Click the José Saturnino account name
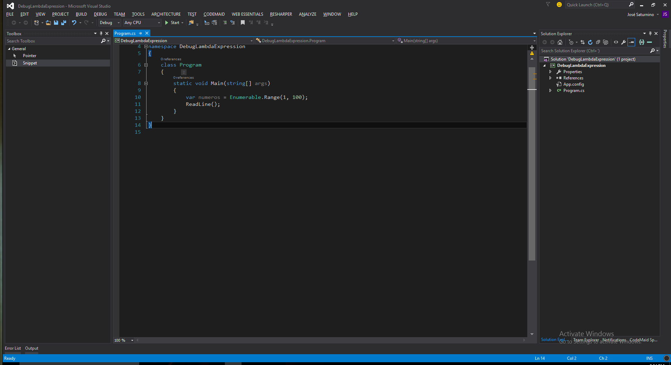The height and width of the screenshot is (365, 671). click(x=640, y=15)
